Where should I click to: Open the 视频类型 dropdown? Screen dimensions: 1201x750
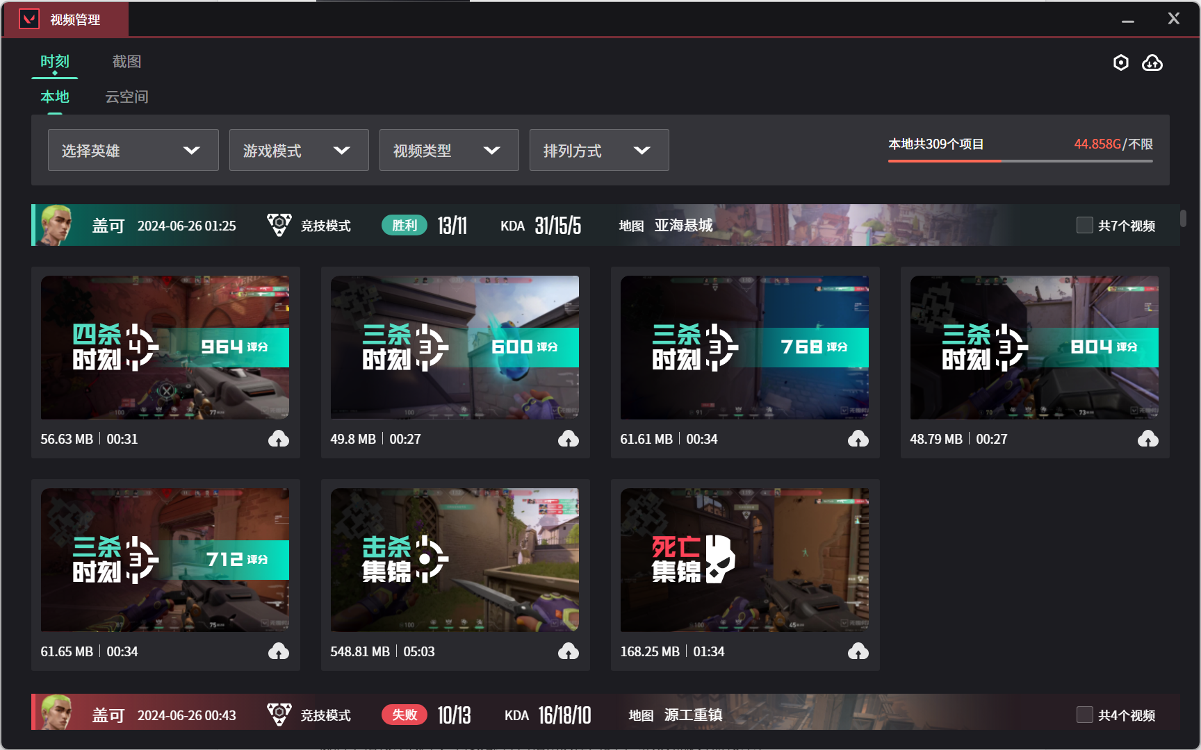(x=449, y=150)
